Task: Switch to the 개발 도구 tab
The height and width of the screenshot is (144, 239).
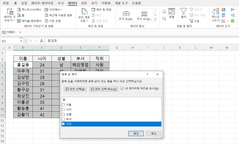Action: coord(121,3)
